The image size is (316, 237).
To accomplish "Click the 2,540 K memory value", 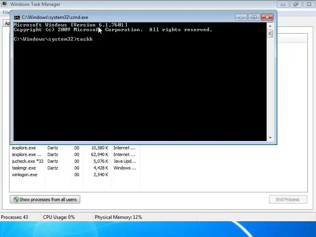I will point(101,175).
